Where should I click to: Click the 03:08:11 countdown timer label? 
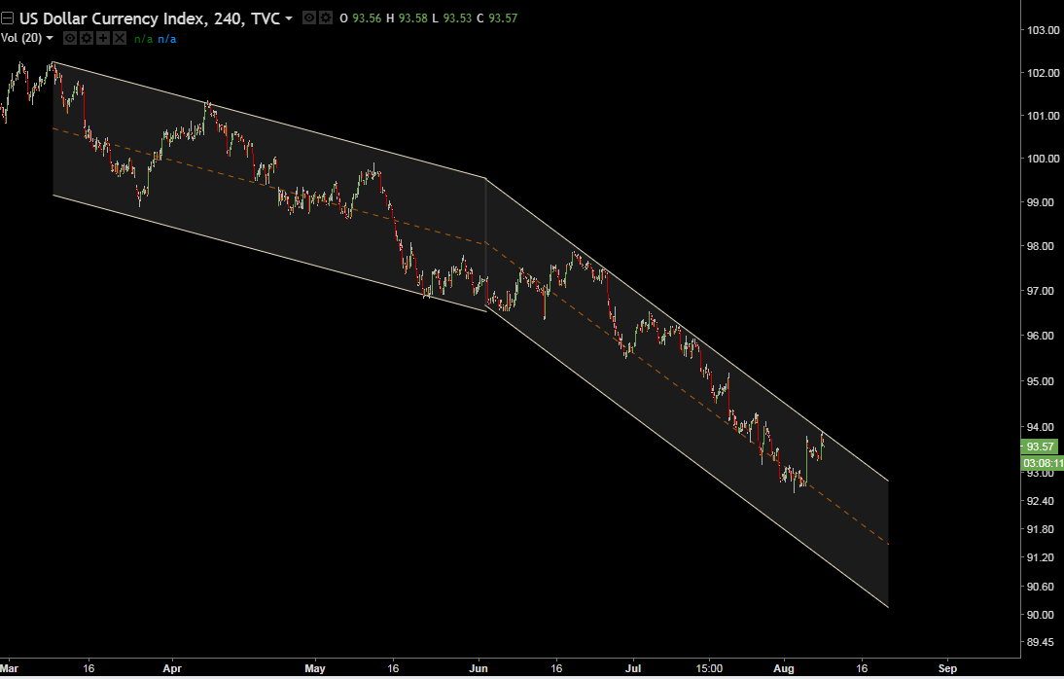1040,463
